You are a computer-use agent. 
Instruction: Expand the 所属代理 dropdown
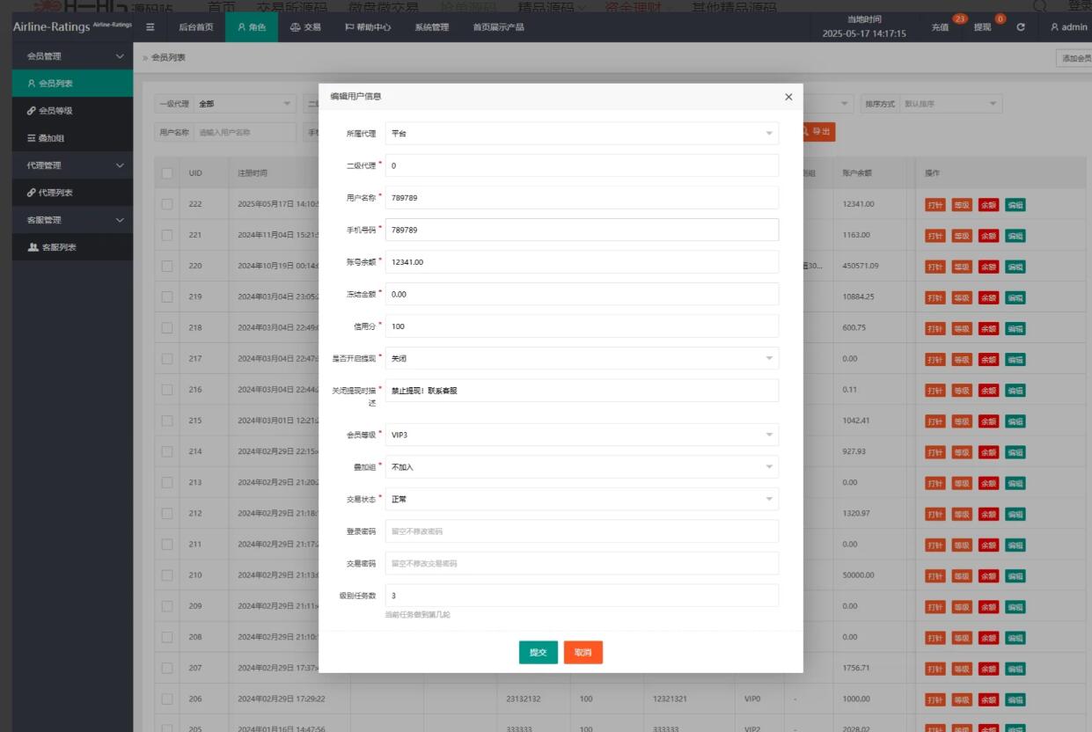pos(582,134)
